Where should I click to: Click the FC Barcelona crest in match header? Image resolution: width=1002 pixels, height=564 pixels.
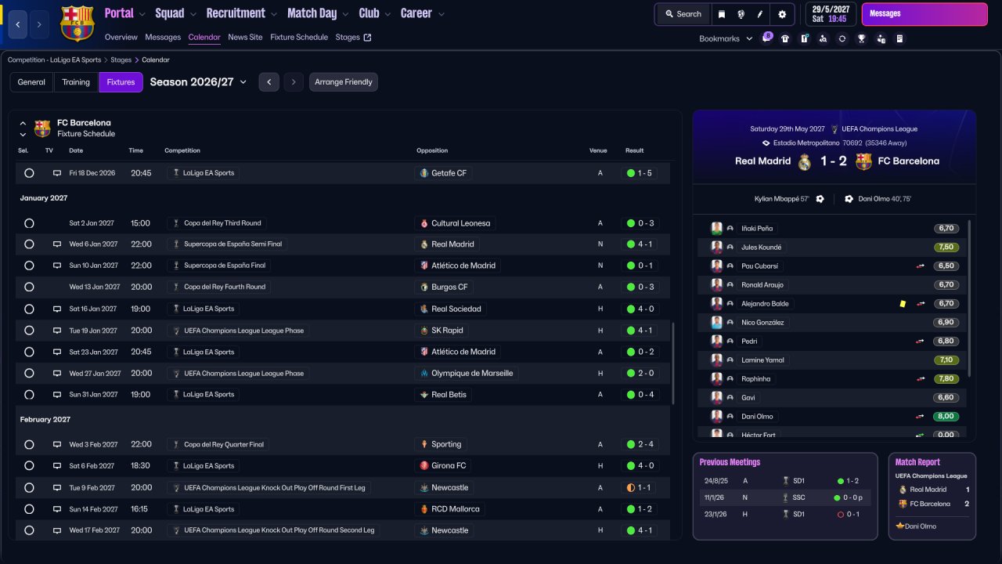pos(863,161)
